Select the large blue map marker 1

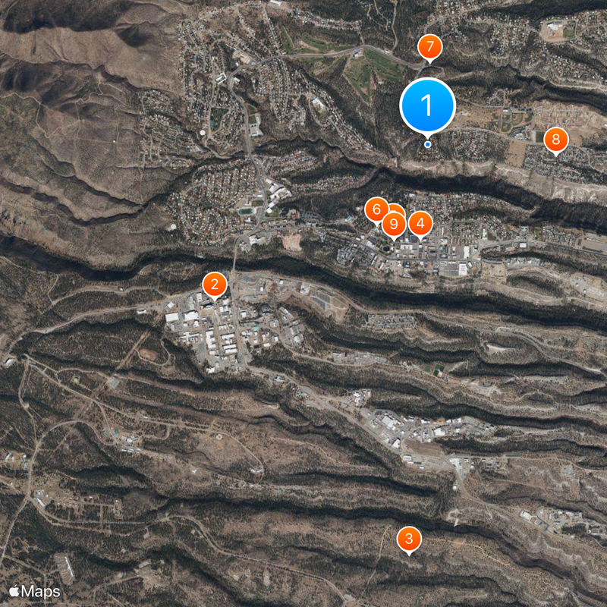pos(429,104)
